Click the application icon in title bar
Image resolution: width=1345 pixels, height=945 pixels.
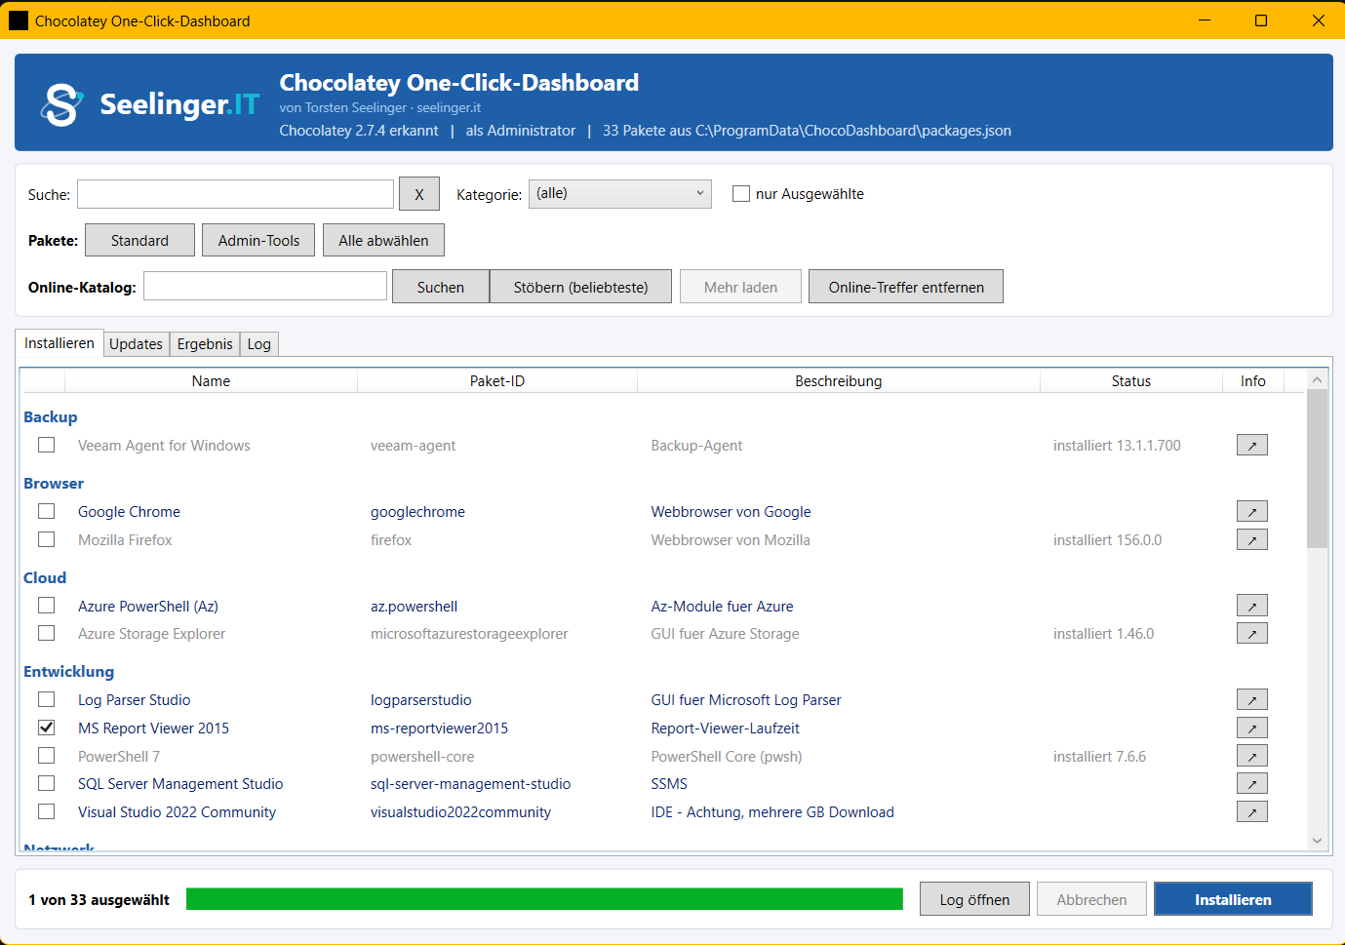click(19, 20)
